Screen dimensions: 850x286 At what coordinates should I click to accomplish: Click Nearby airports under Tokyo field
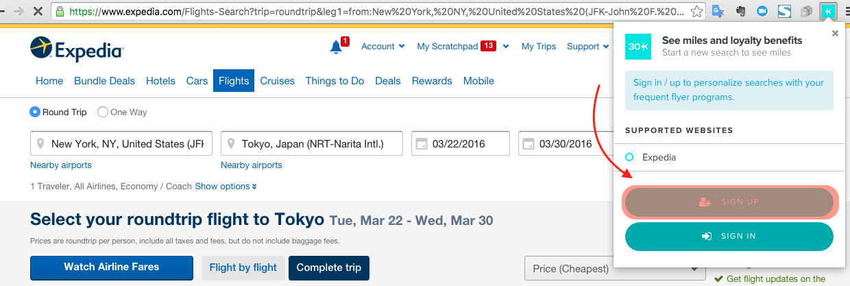point(252,165)
